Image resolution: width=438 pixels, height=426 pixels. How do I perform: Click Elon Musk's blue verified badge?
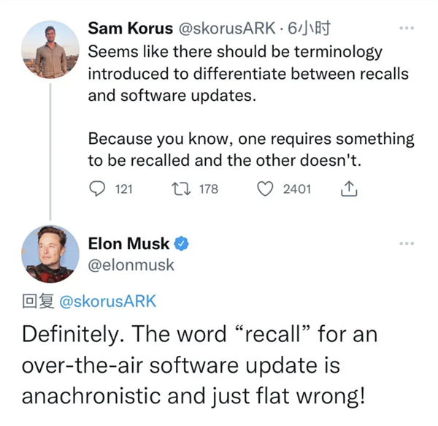tap(181, 243)
